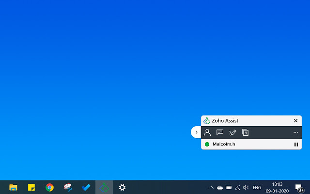The image size is (310, 194).
Task: Click the Zoho Assist logo in the title
Action: pos(207,121)
